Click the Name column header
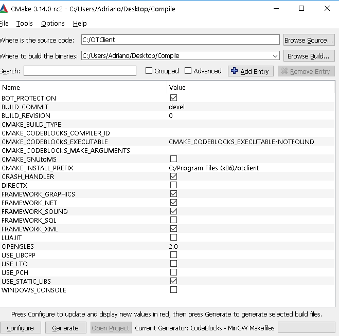Screen dimensions: 339x336 click(x=83, y=87)
